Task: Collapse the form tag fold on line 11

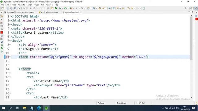Action: tap(10, 57)
